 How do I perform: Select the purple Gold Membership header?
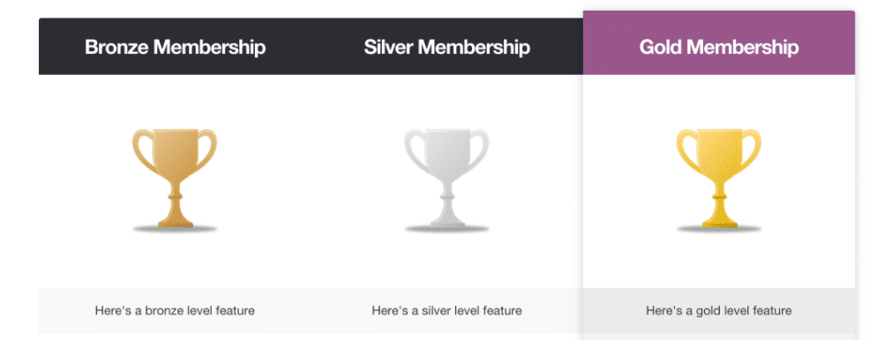(719, 43)
